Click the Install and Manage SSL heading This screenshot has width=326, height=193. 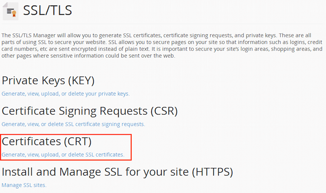point(117,172)
